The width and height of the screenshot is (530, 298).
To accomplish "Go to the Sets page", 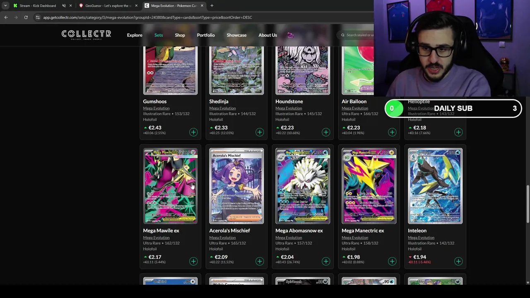I will 159,35.
